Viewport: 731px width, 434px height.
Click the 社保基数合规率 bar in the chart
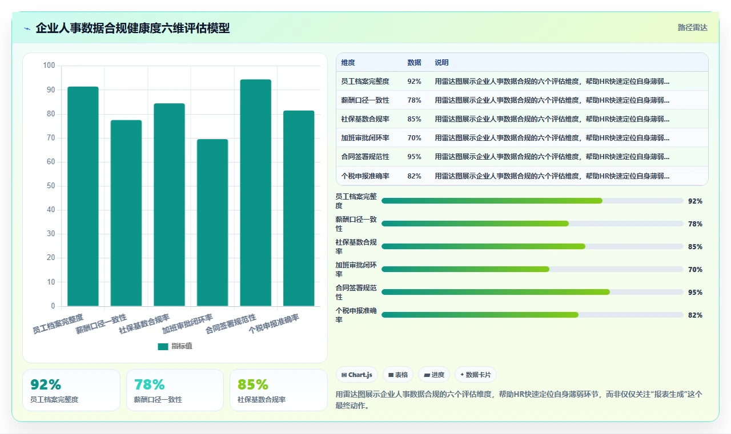169,205
